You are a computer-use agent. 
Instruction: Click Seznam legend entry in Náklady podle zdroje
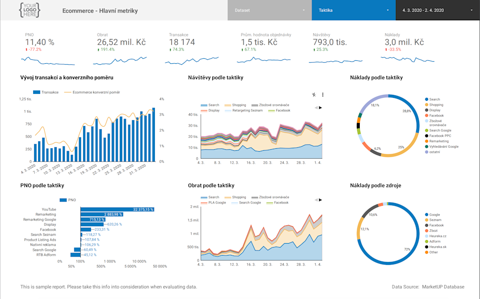[433, 220]
